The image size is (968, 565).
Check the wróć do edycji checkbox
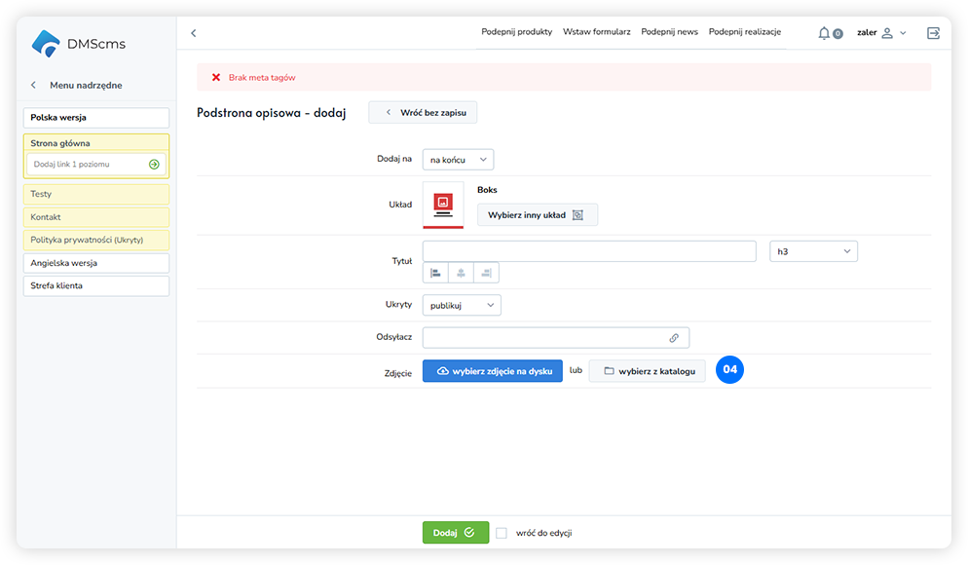click(502, 533)
